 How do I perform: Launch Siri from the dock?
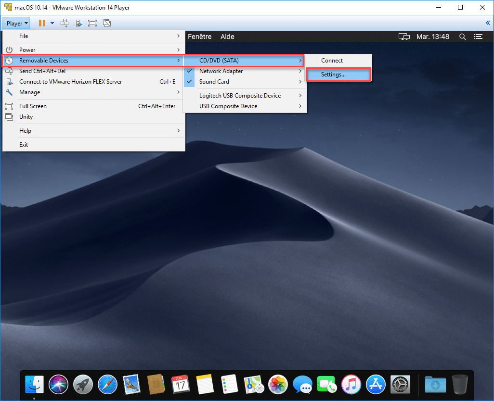[x=58, y=384]
